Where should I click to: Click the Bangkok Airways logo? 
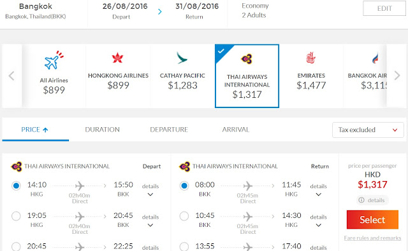375,58
